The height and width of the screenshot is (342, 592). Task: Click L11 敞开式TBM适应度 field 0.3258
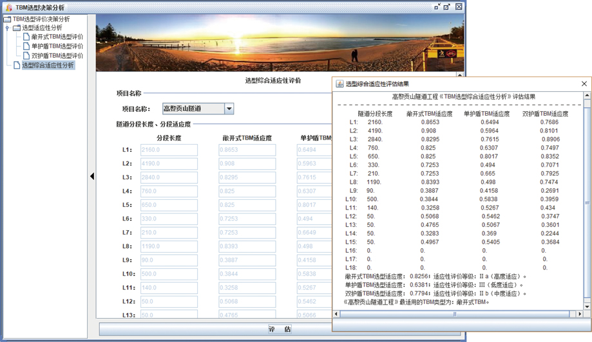click(247, 287)
